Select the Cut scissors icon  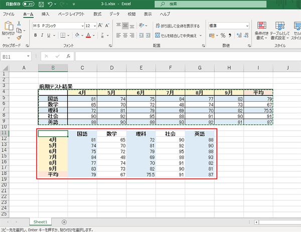pyautogui.click(x=19, y=23)
